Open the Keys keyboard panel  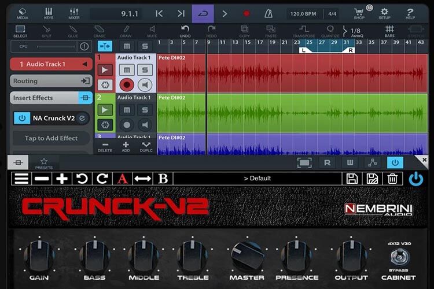(49, 13)
